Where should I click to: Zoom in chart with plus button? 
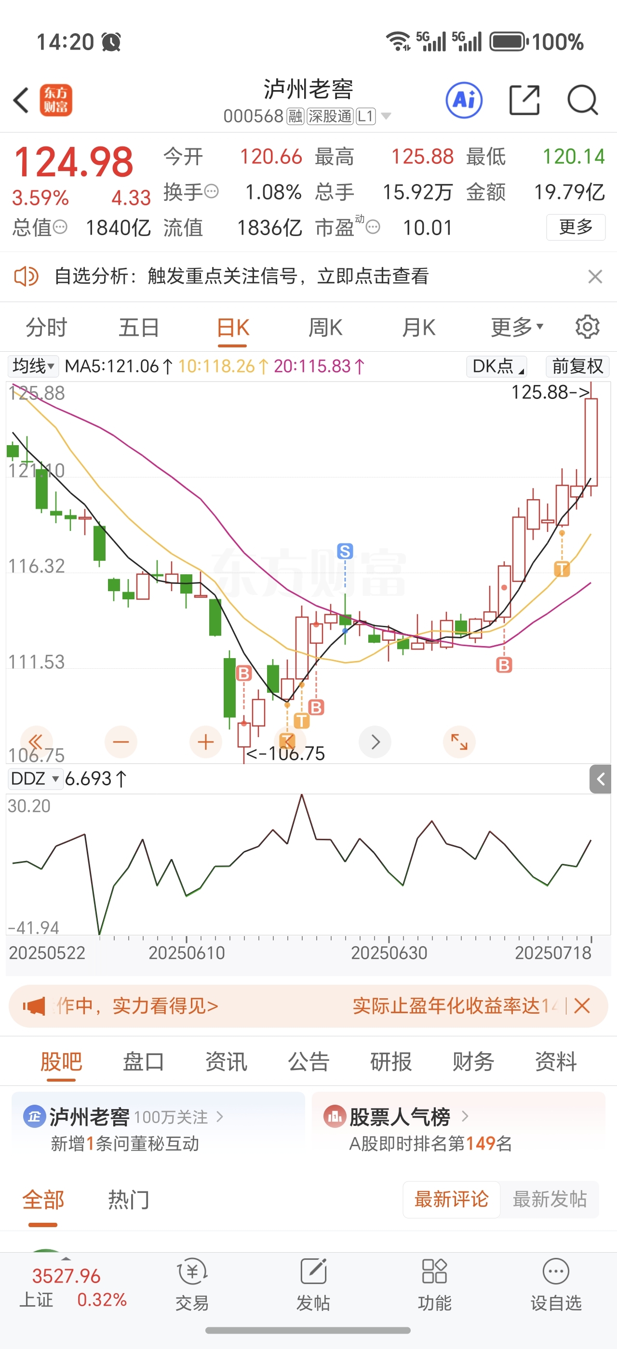pyautogui.click(x=206, y=741)
